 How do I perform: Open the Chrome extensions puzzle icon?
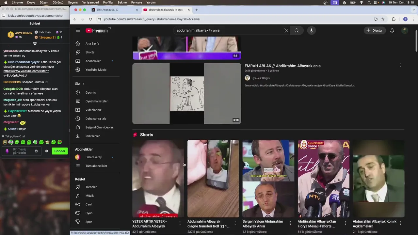[x=394, y=19]
